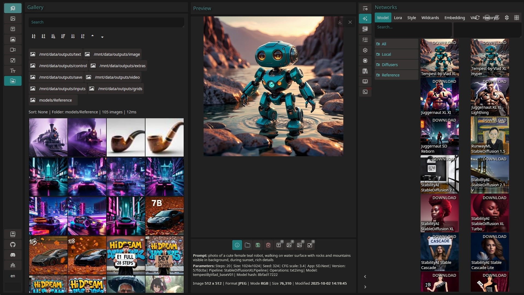
Task: Collapse gallery folders with the up triangle
Action: coord(93,36)
